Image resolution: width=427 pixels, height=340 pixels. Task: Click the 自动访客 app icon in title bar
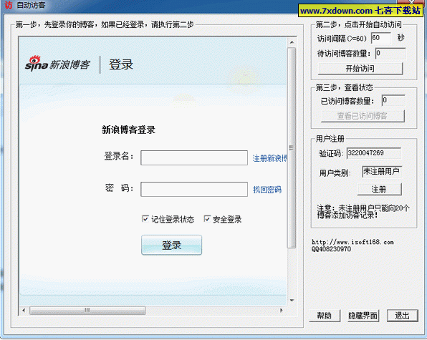(8, 4)
